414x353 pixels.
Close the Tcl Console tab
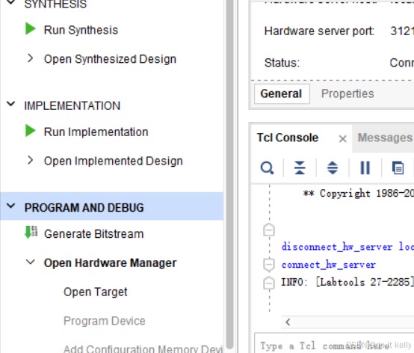point(342,138)
